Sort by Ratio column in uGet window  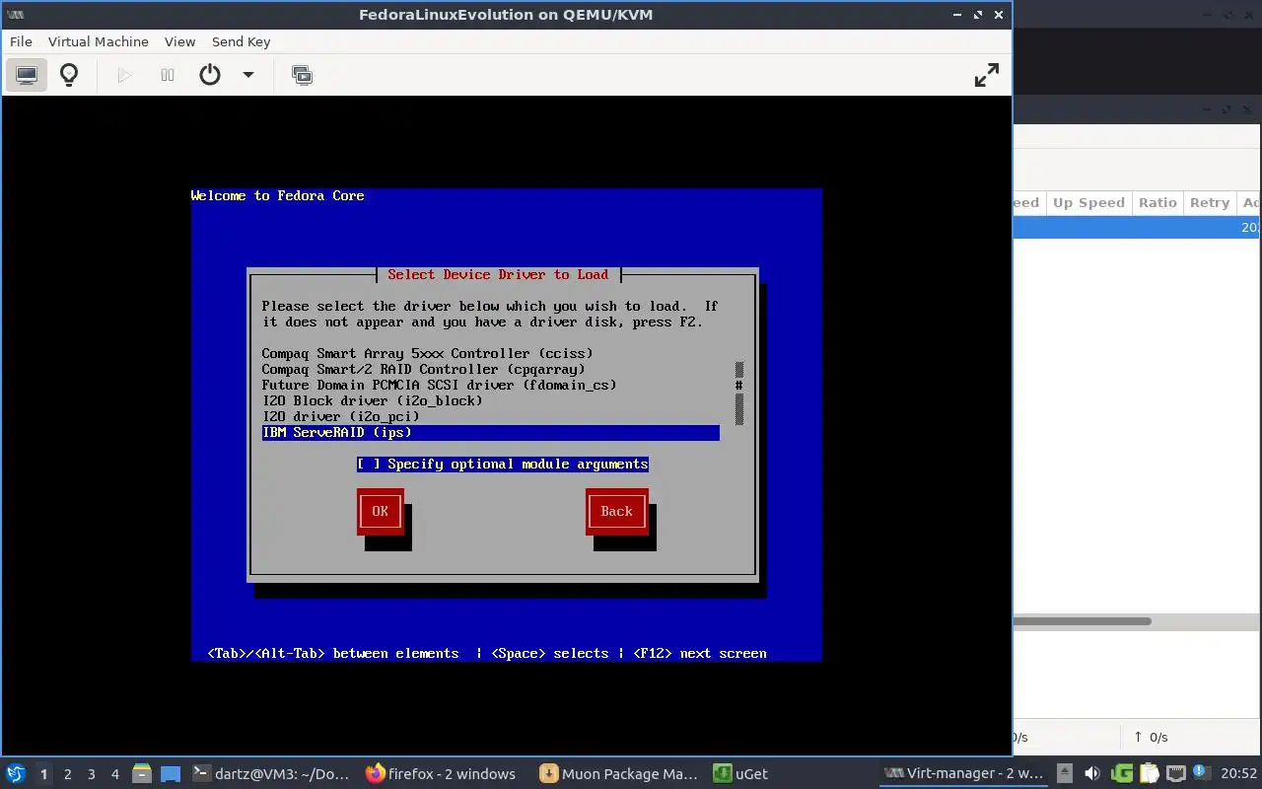point(1157,203)
